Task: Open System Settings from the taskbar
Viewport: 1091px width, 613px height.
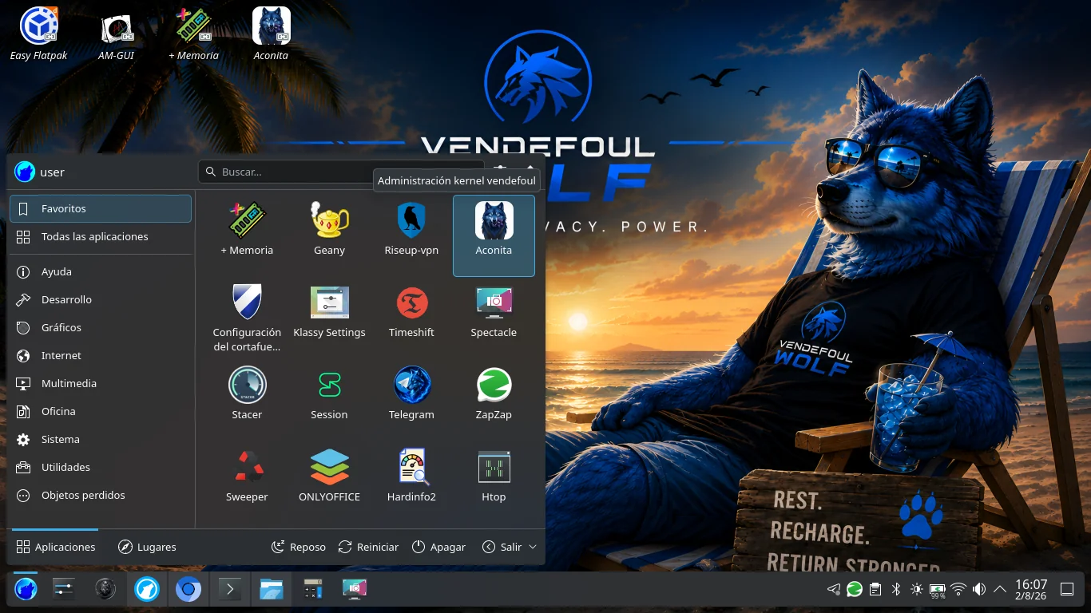Action: pos(64,590)
